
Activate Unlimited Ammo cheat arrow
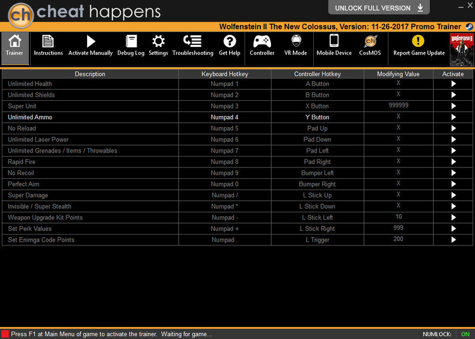click(x=453, y=118)
